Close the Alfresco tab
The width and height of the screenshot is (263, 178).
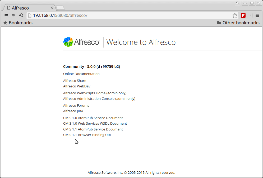click(x=52, y=8)
